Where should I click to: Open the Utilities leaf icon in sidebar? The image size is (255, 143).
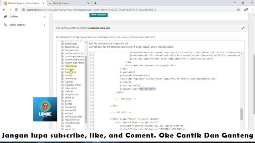[x=5, y=17]
